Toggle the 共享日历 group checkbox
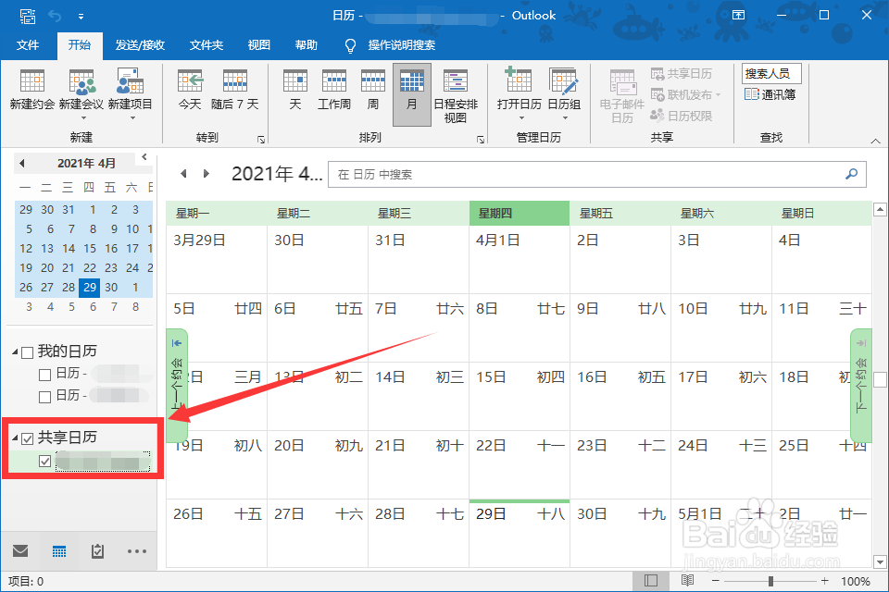 click(x=27, y=438)
